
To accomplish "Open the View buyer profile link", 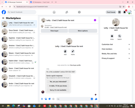I will [x=75, y=65].
